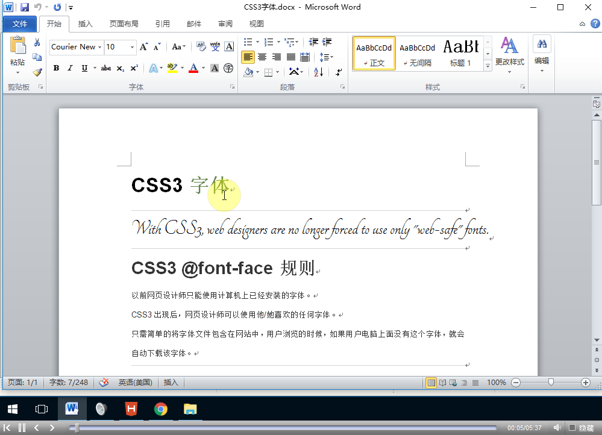Open the bullets list dropdown arrow
602x435 pixels.
click(257, 42)
